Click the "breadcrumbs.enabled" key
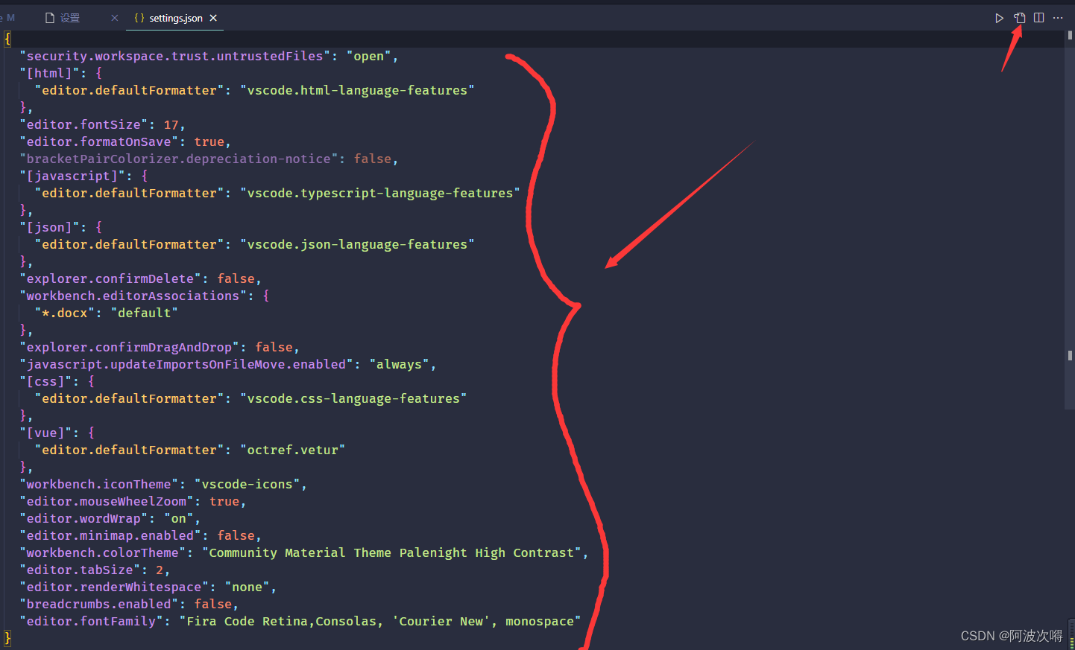Screen dimensions: 1075x650 pos(99,604)
